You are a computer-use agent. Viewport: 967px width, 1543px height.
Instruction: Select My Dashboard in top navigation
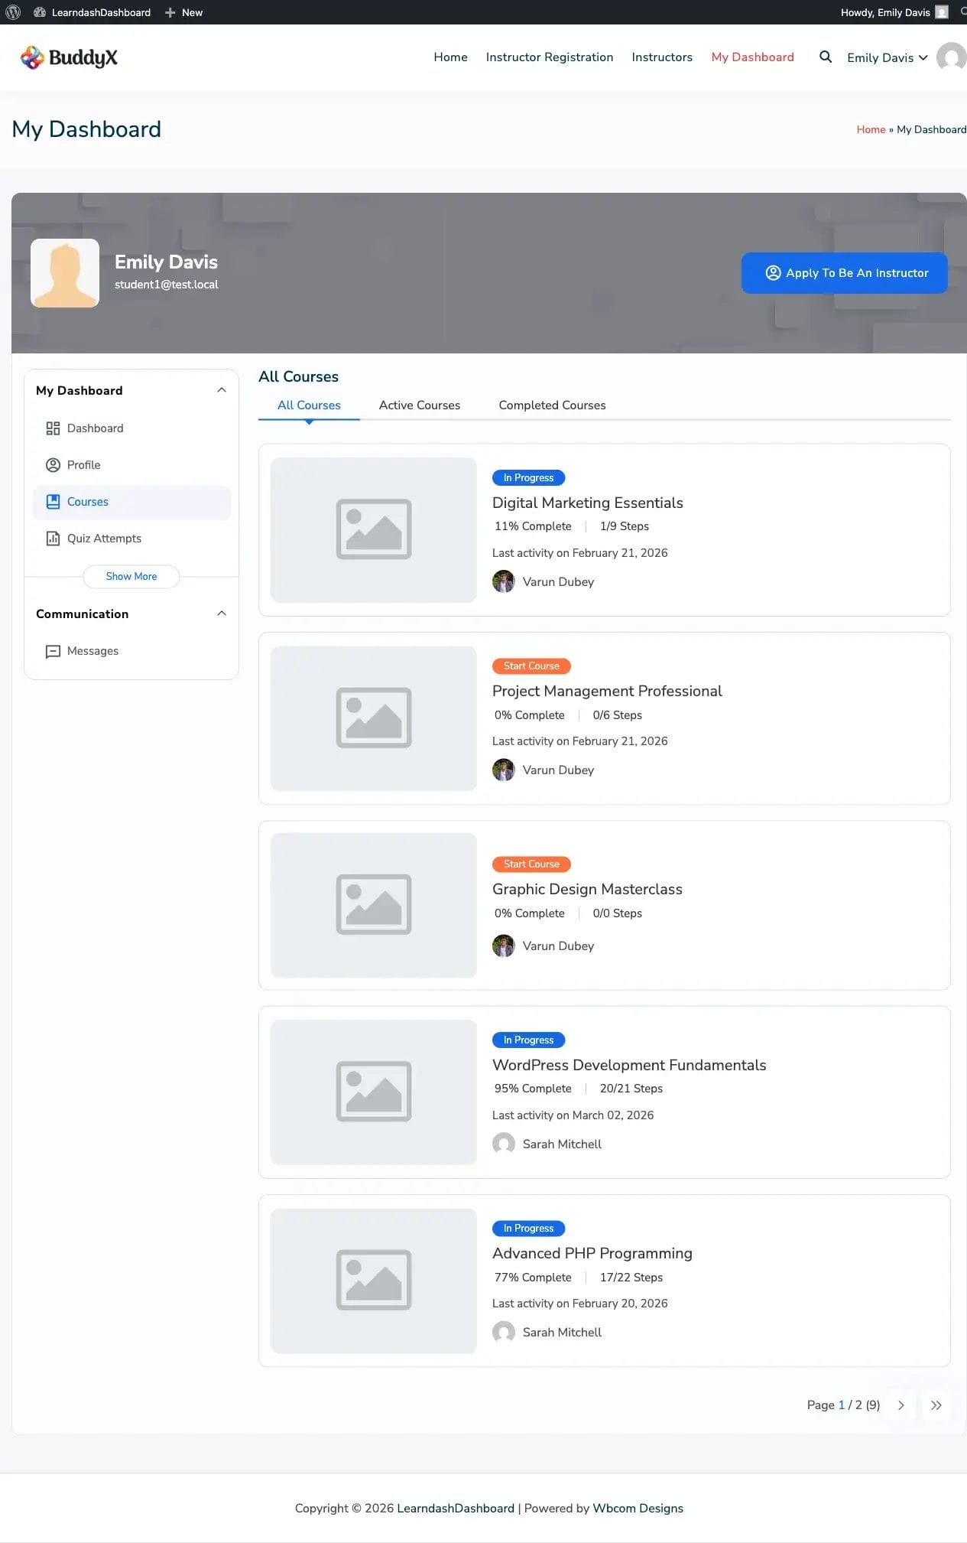752,57
